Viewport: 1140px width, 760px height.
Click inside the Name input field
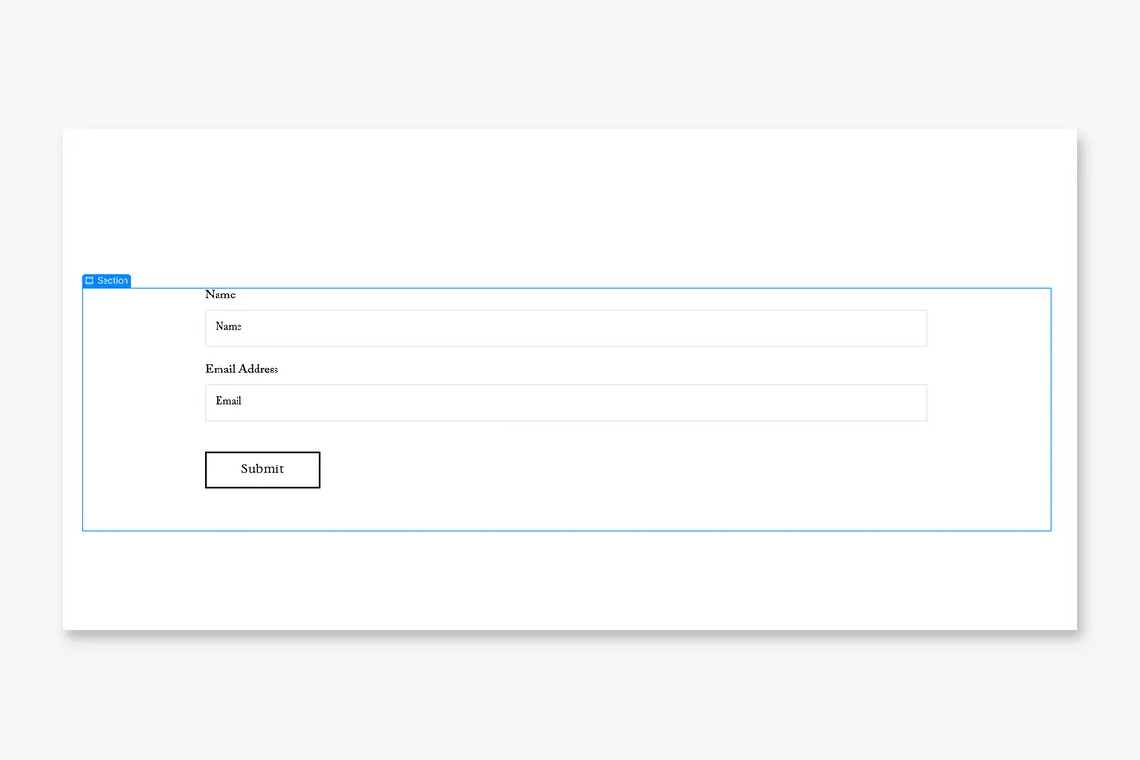click(565, 328)
